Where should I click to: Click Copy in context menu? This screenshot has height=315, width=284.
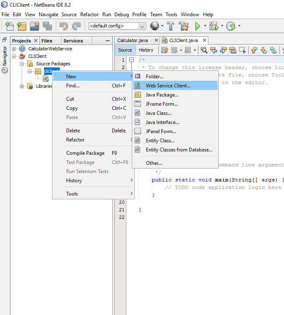[x=93, y=108]
